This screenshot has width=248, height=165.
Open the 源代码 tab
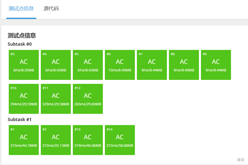click(x=51, y=9)
